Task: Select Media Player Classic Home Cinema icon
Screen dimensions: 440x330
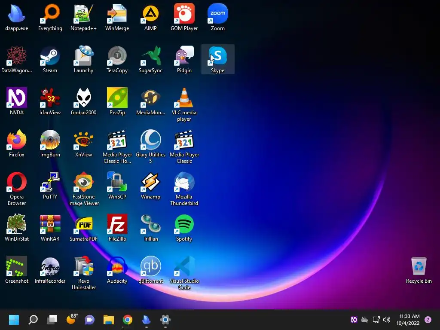Action: click(117, 147)
